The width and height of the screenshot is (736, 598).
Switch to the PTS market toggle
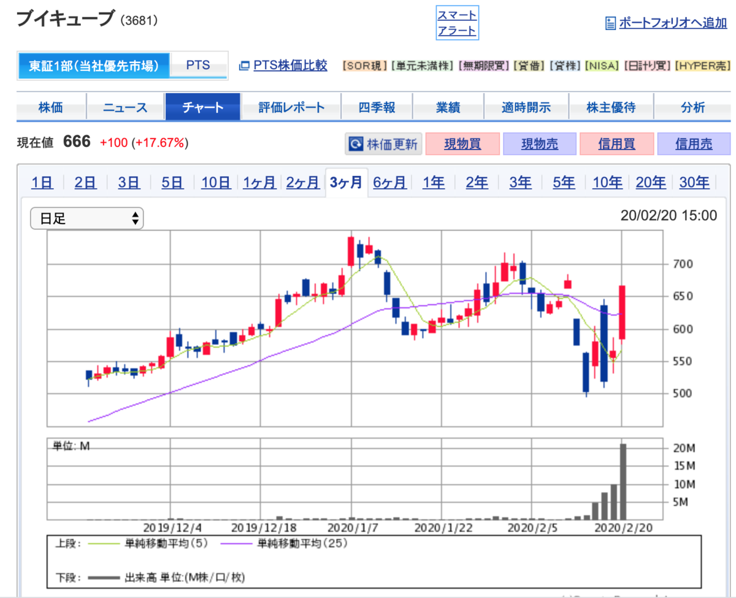tap(198, 66)
